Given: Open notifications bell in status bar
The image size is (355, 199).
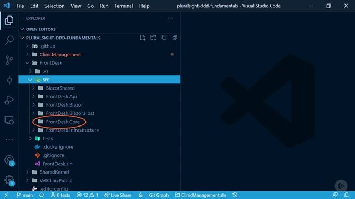Looking at the screenshot, I should click(346, 195).
